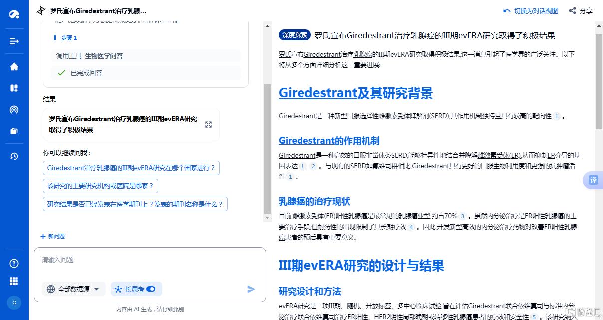Click the 深度探索 badge
Screen dimensions: 603x320
tap(295, 35)
